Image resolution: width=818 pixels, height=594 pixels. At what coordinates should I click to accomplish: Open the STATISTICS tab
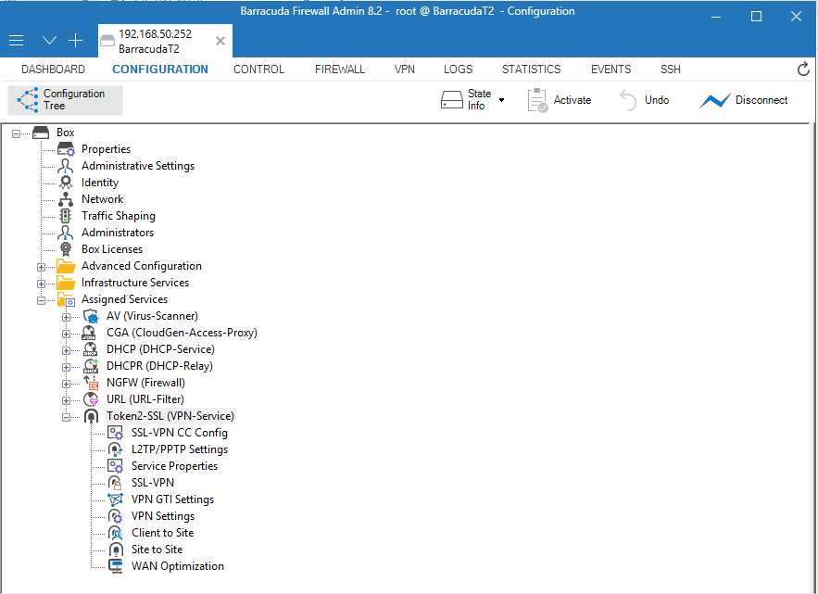pos(531,70)
